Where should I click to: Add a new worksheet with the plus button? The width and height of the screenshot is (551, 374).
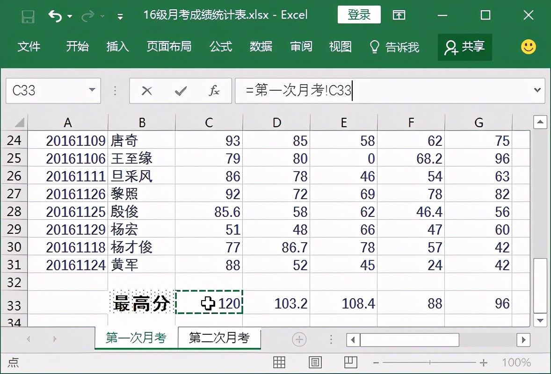point(298,338)
